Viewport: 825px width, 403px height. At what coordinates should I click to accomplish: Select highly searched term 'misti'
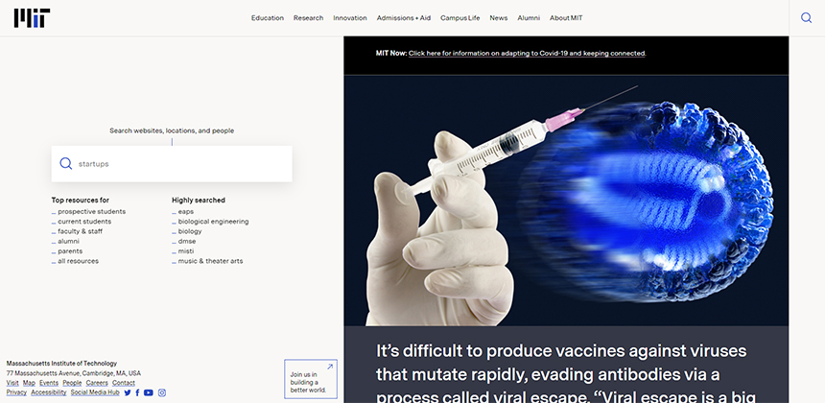[x=186, y=251]
